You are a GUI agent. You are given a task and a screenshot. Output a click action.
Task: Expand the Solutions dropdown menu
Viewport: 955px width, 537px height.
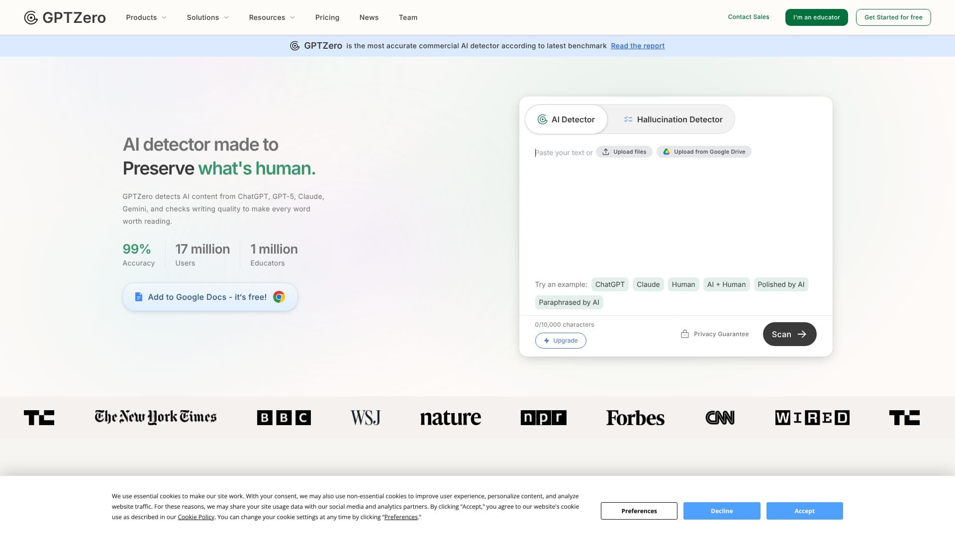(208, 17)
